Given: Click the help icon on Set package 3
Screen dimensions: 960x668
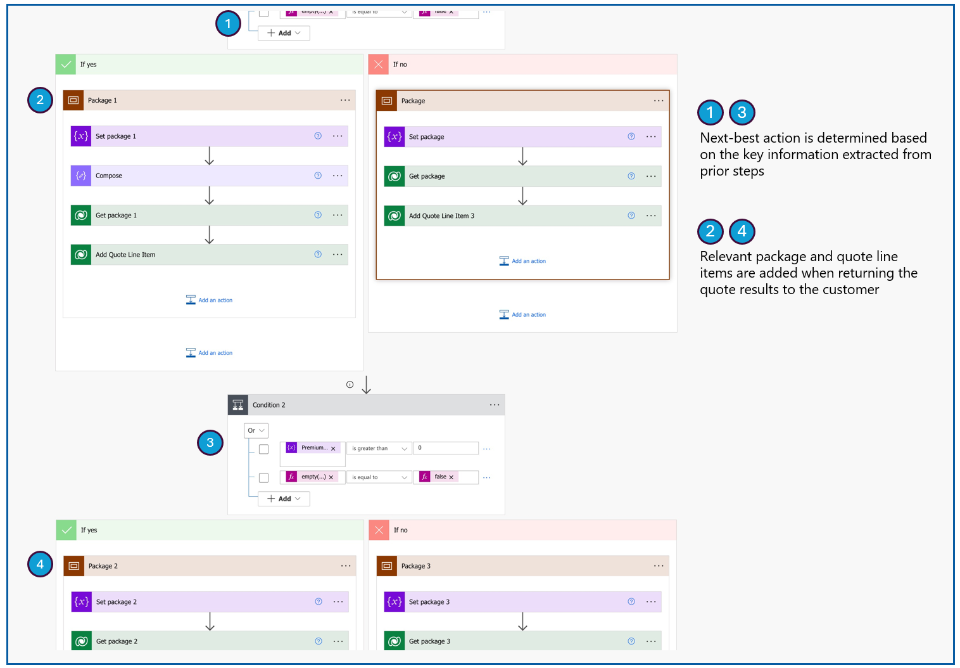Looking at the screenshot, I should tap(631, 601).
